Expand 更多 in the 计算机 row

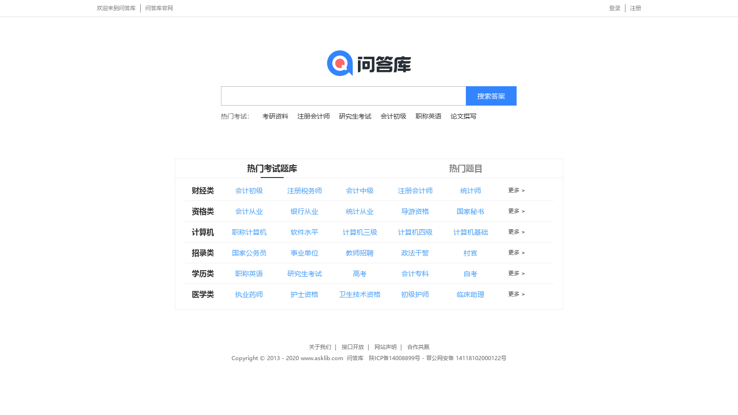pyautogui.click(x=517, y=232)
